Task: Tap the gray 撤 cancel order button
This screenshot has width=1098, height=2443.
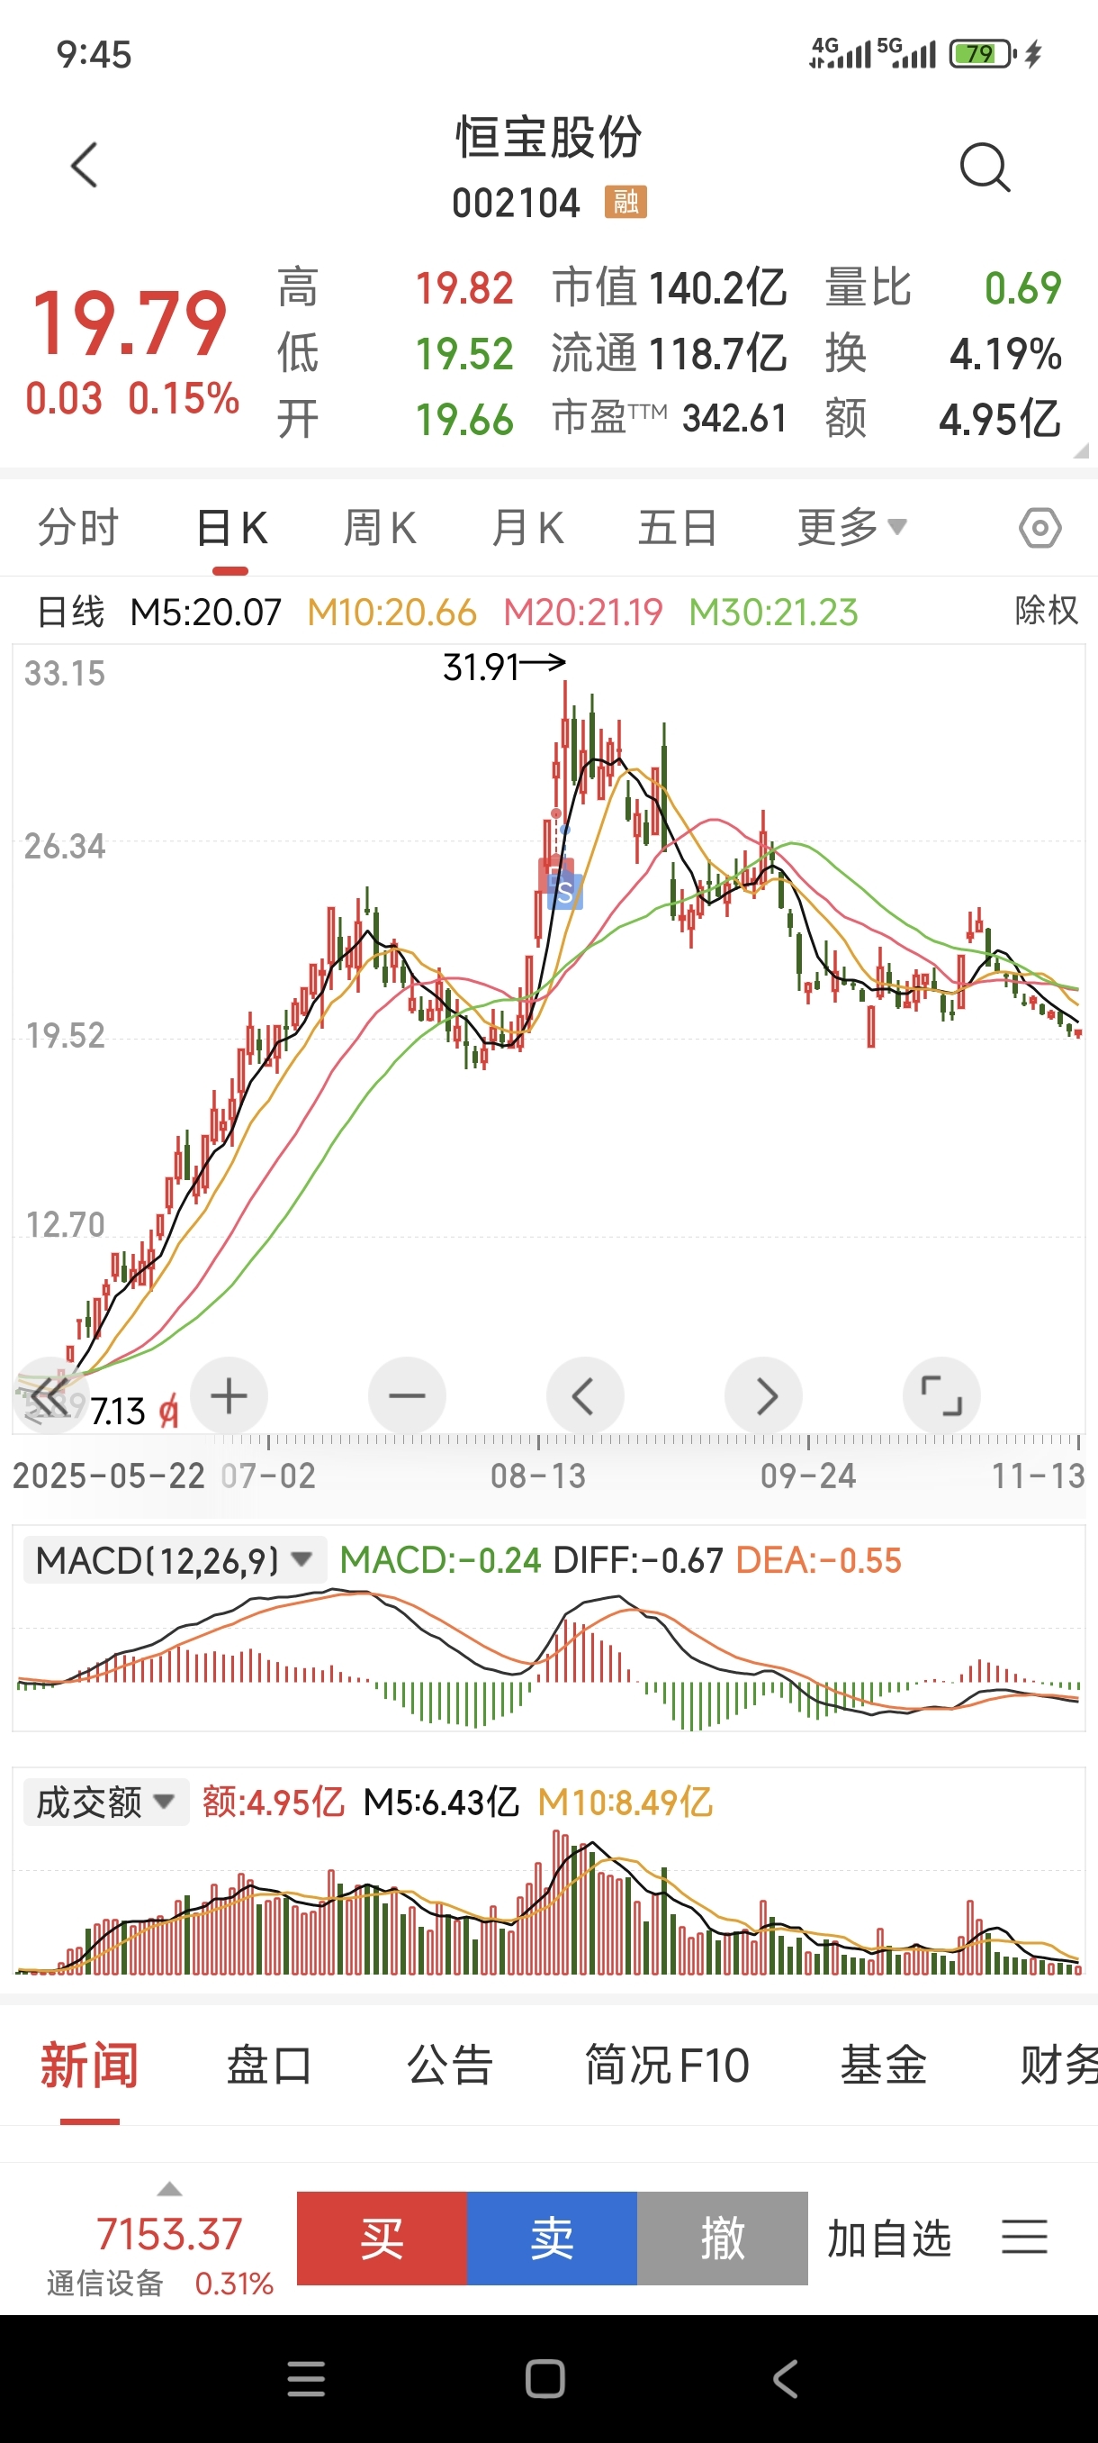Action: 723,2239
